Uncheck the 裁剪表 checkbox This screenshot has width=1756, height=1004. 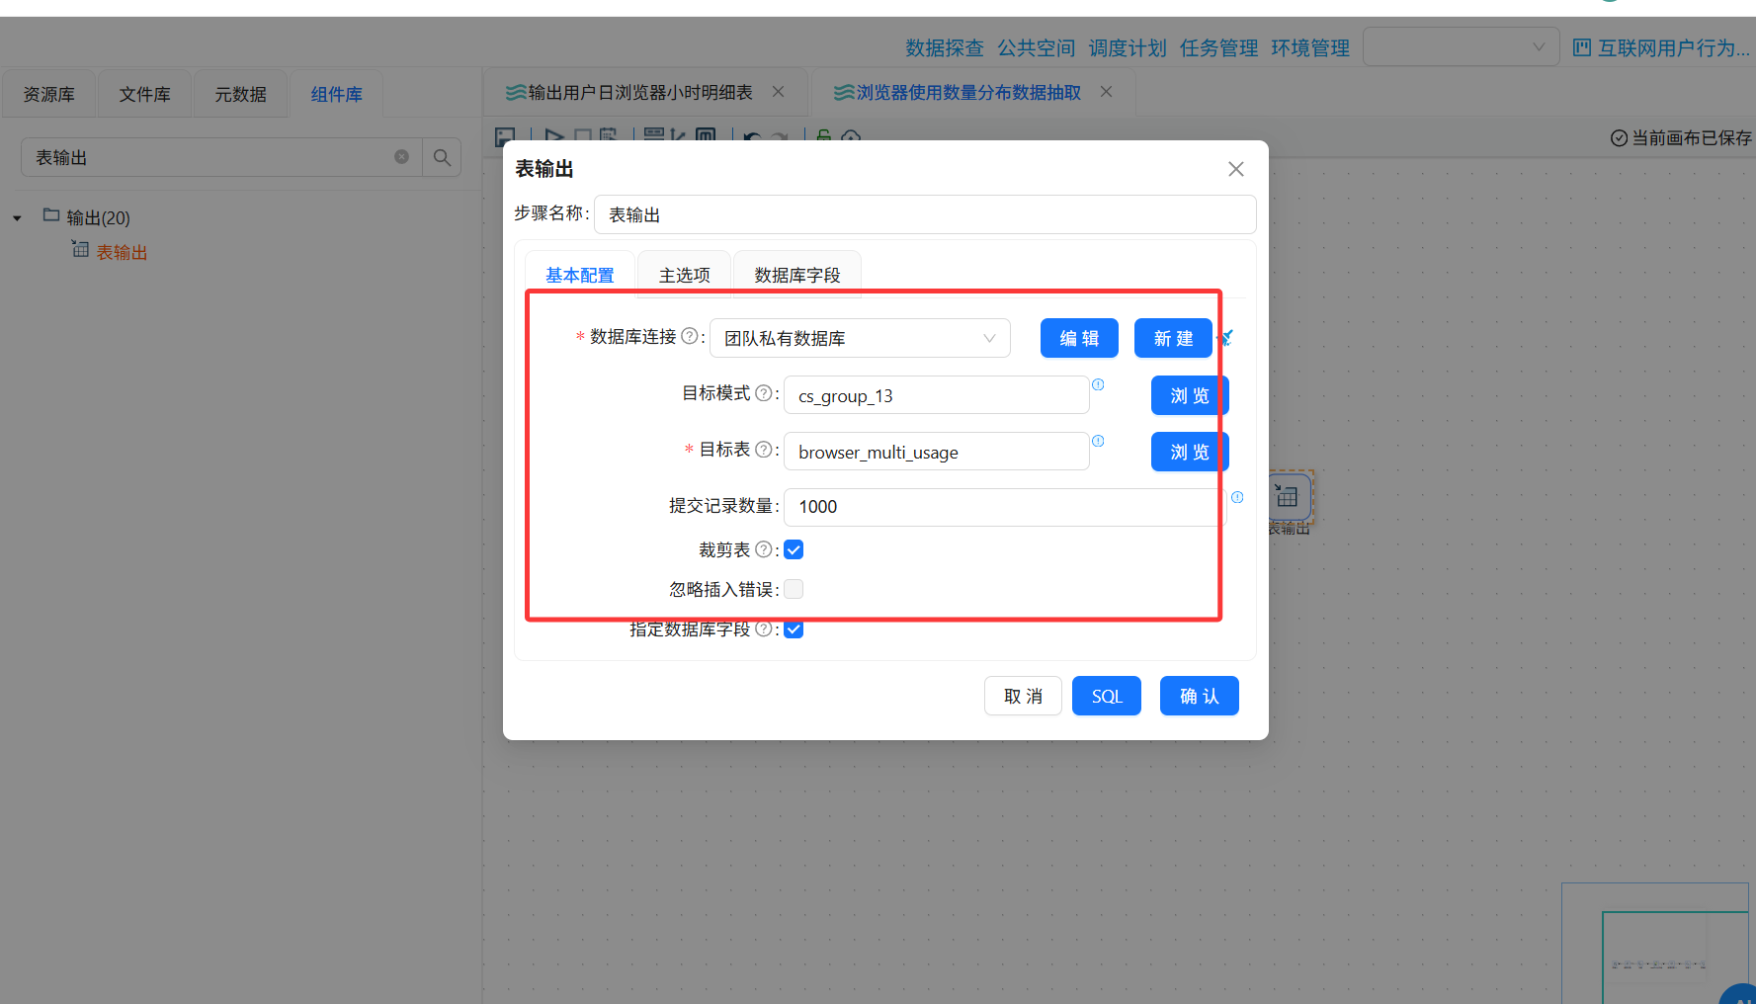(794, 549)
